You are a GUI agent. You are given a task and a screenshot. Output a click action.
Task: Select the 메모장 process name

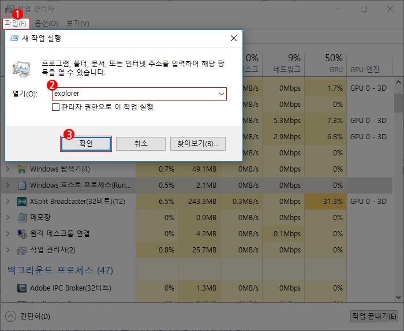click(x=40, y=217)
